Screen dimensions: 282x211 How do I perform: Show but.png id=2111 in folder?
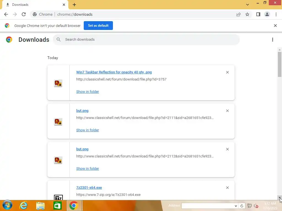click(88, 130)
